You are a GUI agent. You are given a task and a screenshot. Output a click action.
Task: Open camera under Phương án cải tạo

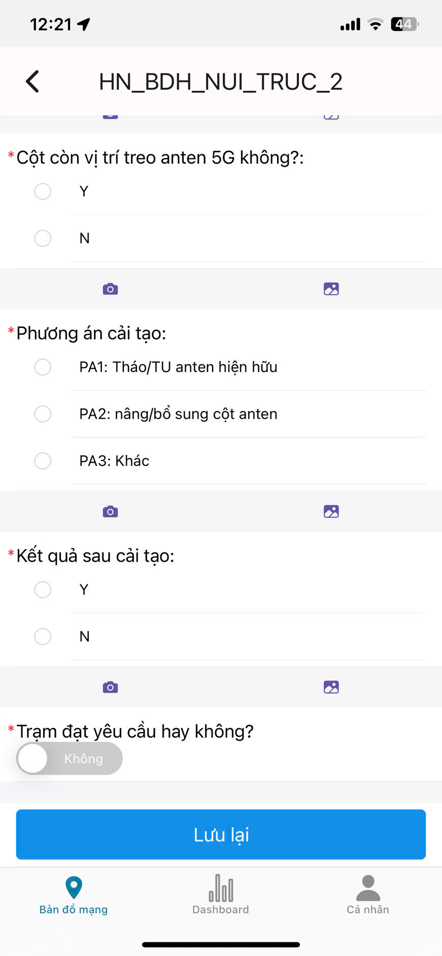tap(110, 511)
